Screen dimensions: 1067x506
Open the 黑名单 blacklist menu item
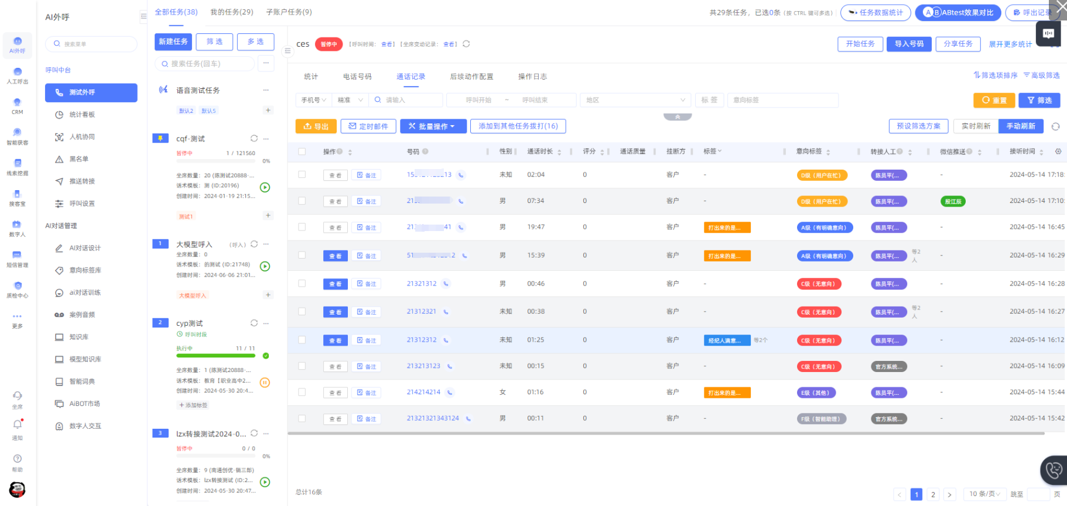(78, 159)
